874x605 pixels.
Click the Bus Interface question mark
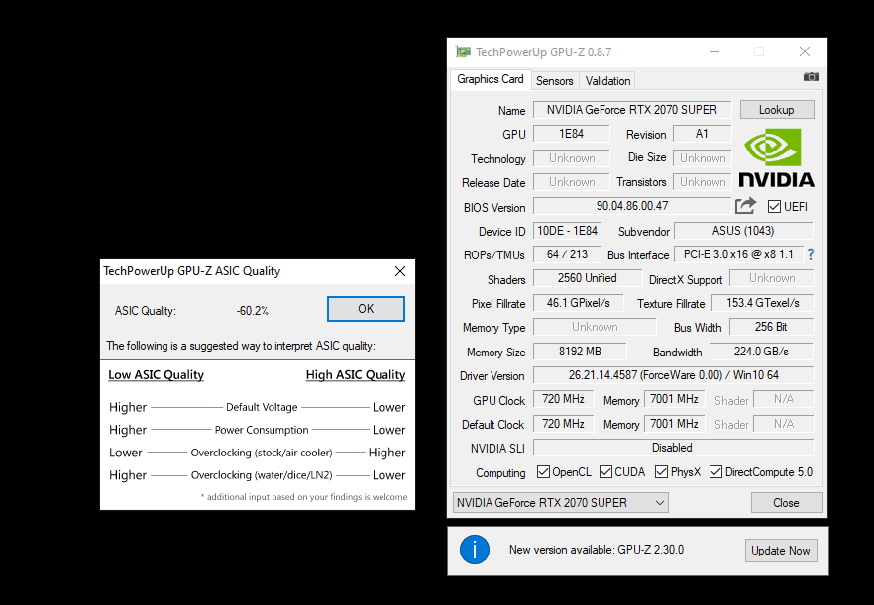click(x=811, y=254)
